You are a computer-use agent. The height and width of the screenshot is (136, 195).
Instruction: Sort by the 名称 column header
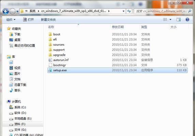tap(51, 27)
